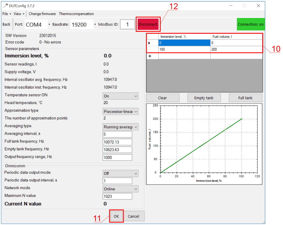Open Thermocompensation menu item

click(x=76, y=14)
